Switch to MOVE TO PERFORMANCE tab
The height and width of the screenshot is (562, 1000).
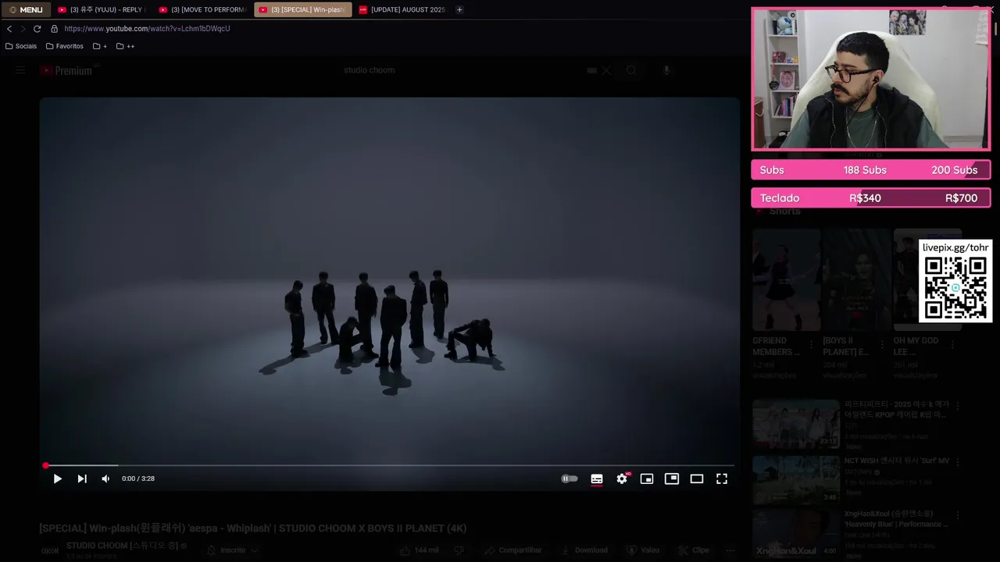point(202,9)
